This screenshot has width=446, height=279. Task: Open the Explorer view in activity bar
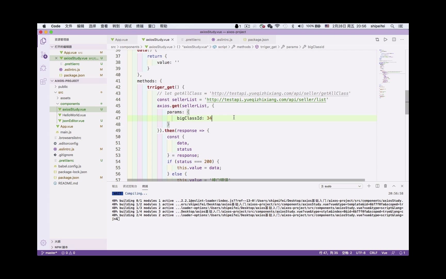click(43, 41)
